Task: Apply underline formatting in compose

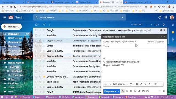Action: click(x=145, y=84)
